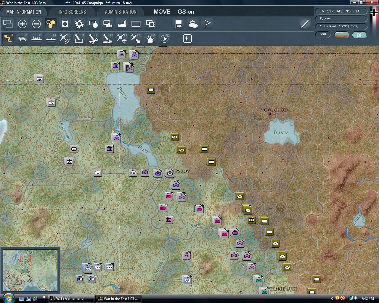
Task: Select Naval transport mode F3
Action: coord(36,38)
